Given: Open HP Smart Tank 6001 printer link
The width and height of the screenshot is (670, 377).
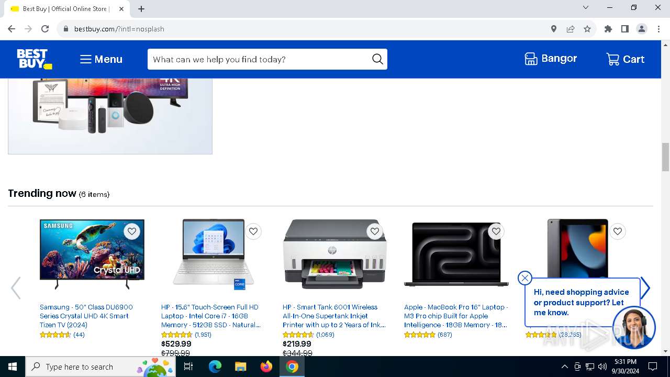Looking at the screenshot, I should (x=334, y=316).
